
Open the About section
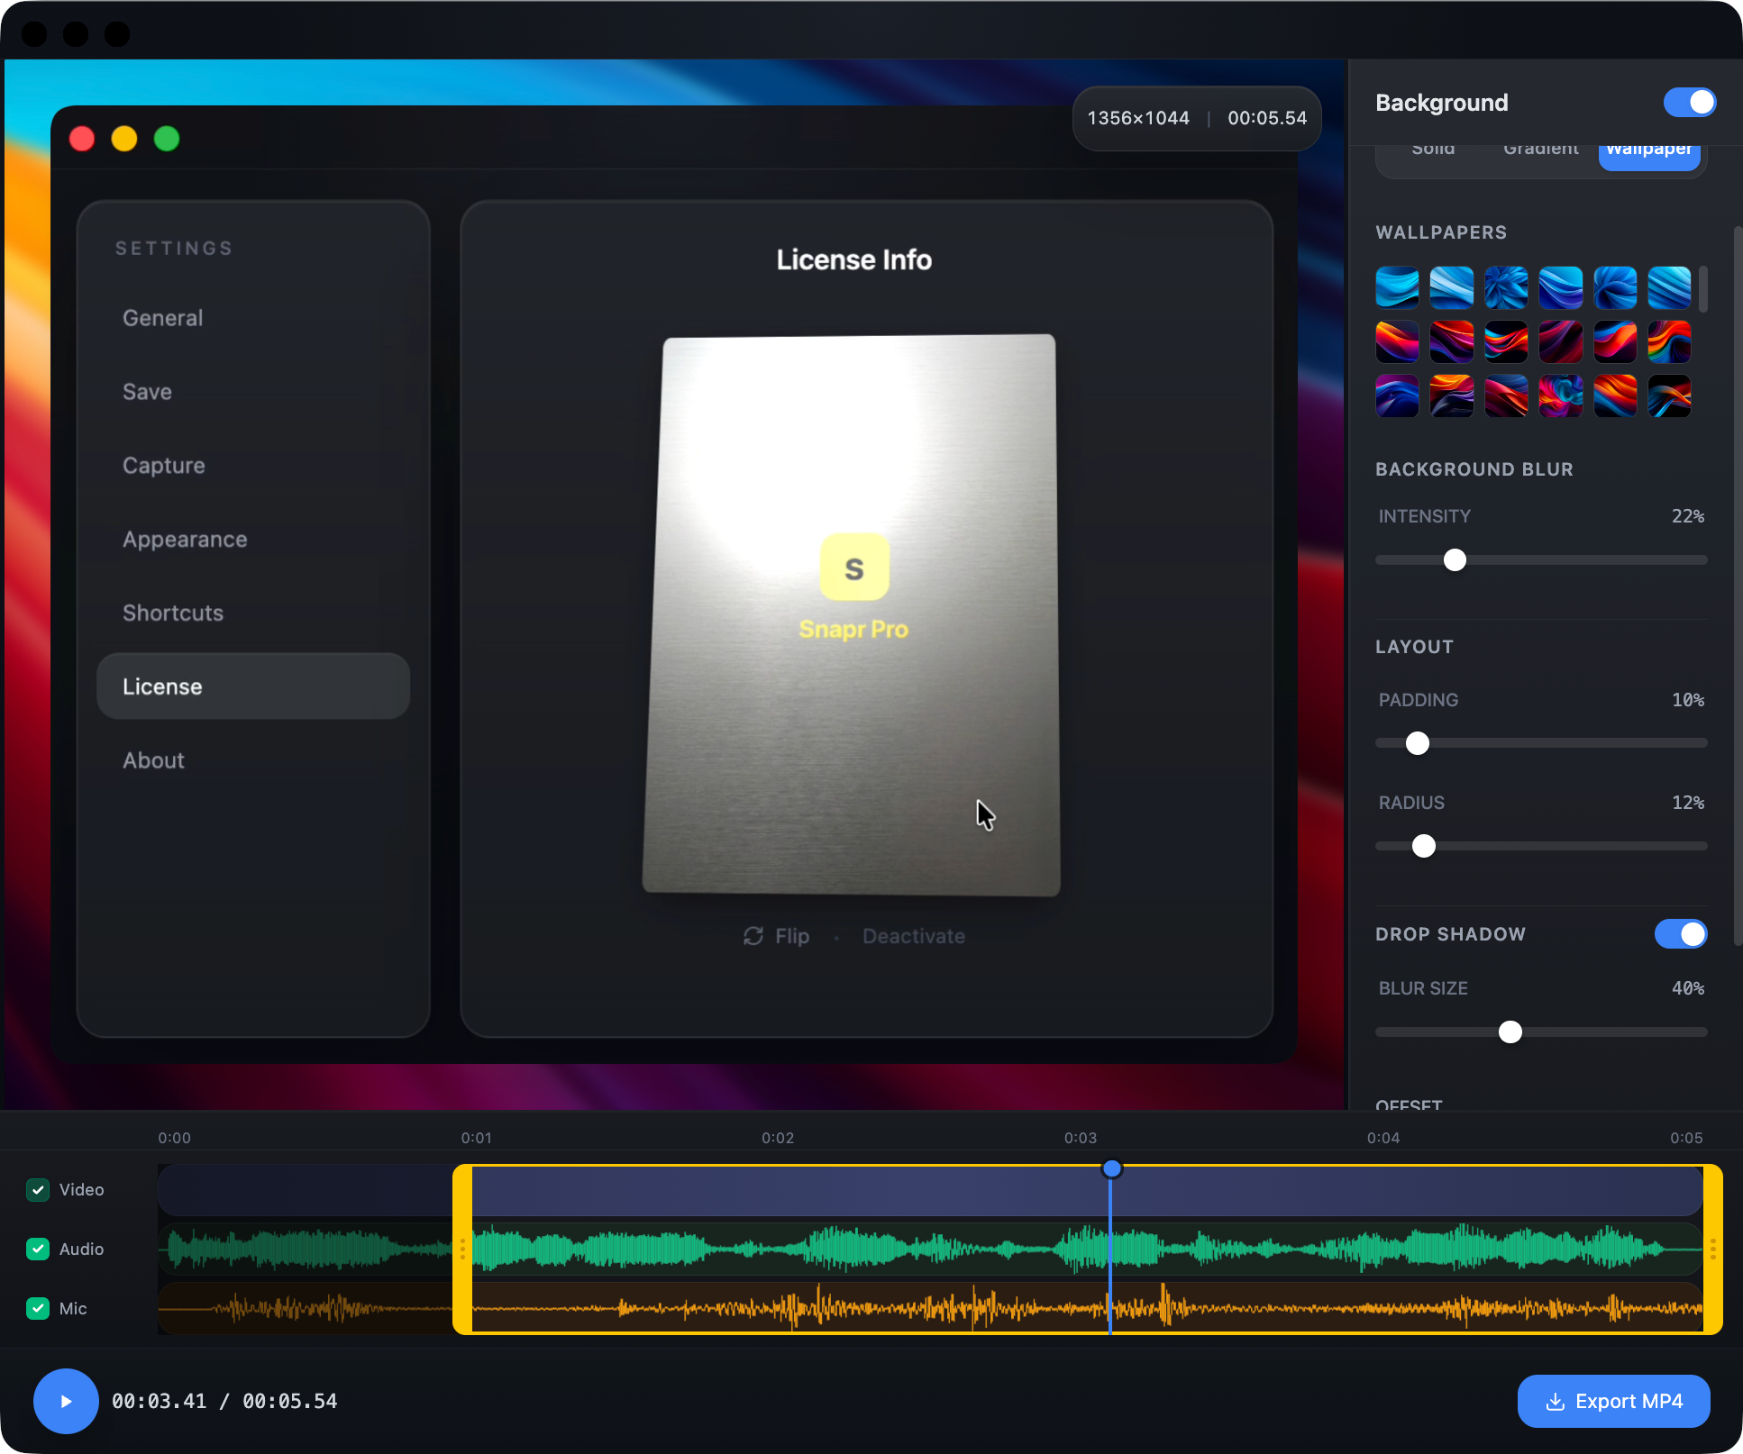153,759
